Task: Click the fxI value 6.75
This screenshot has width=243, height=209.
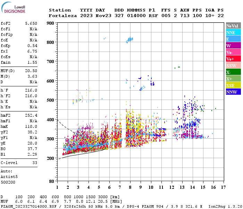Action: (32, 51)
